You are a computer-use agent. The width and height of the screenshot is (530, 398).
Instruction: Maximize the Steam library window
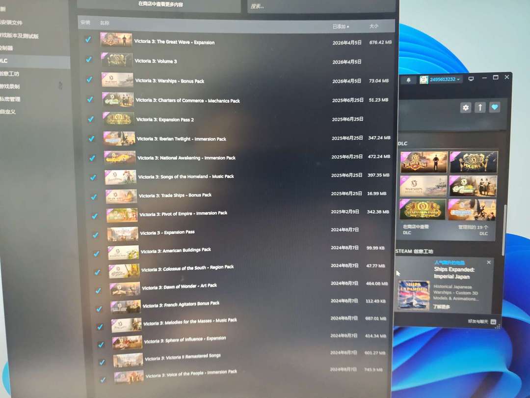496,78
